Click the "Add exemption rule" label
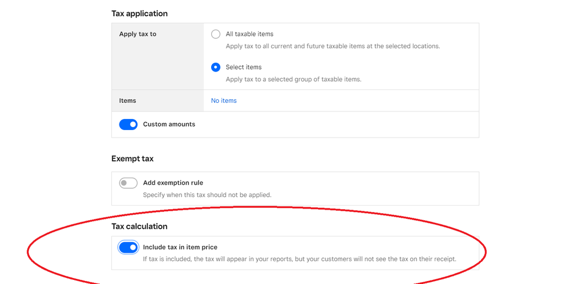 tap(173, 183)
